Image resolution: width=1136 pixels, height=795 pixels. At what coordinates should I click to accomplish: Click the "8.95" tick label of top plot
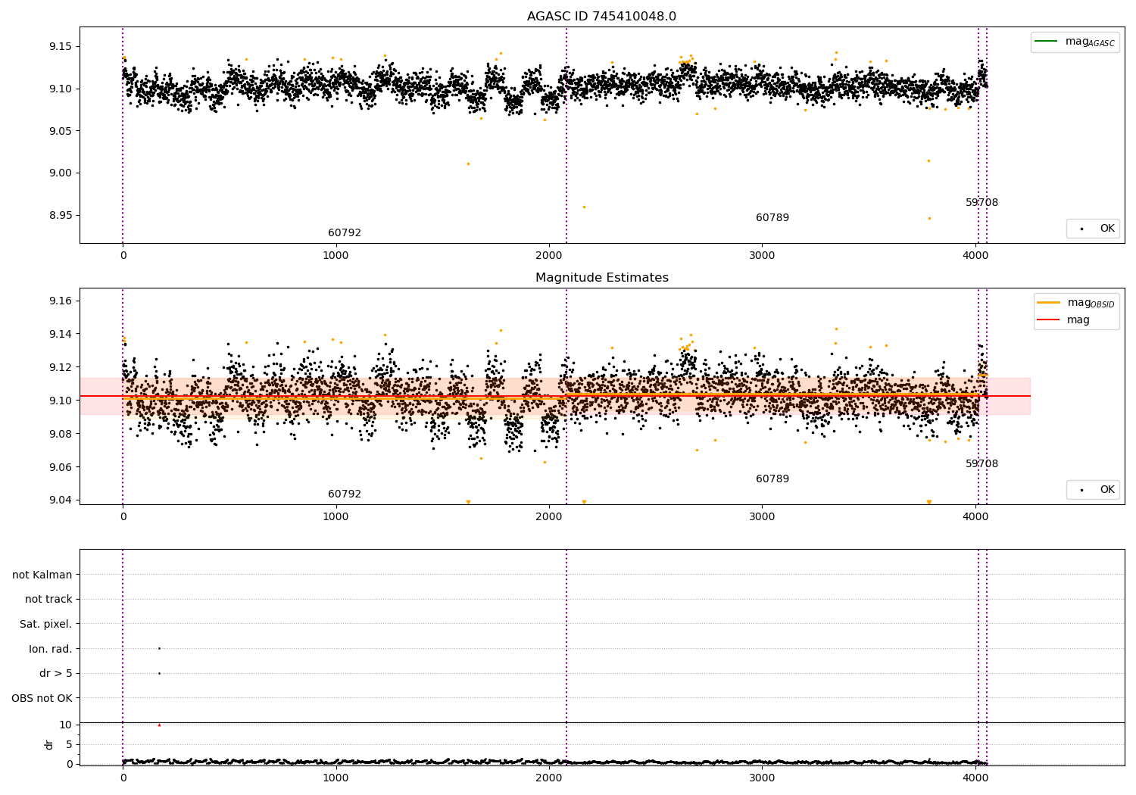59,215
